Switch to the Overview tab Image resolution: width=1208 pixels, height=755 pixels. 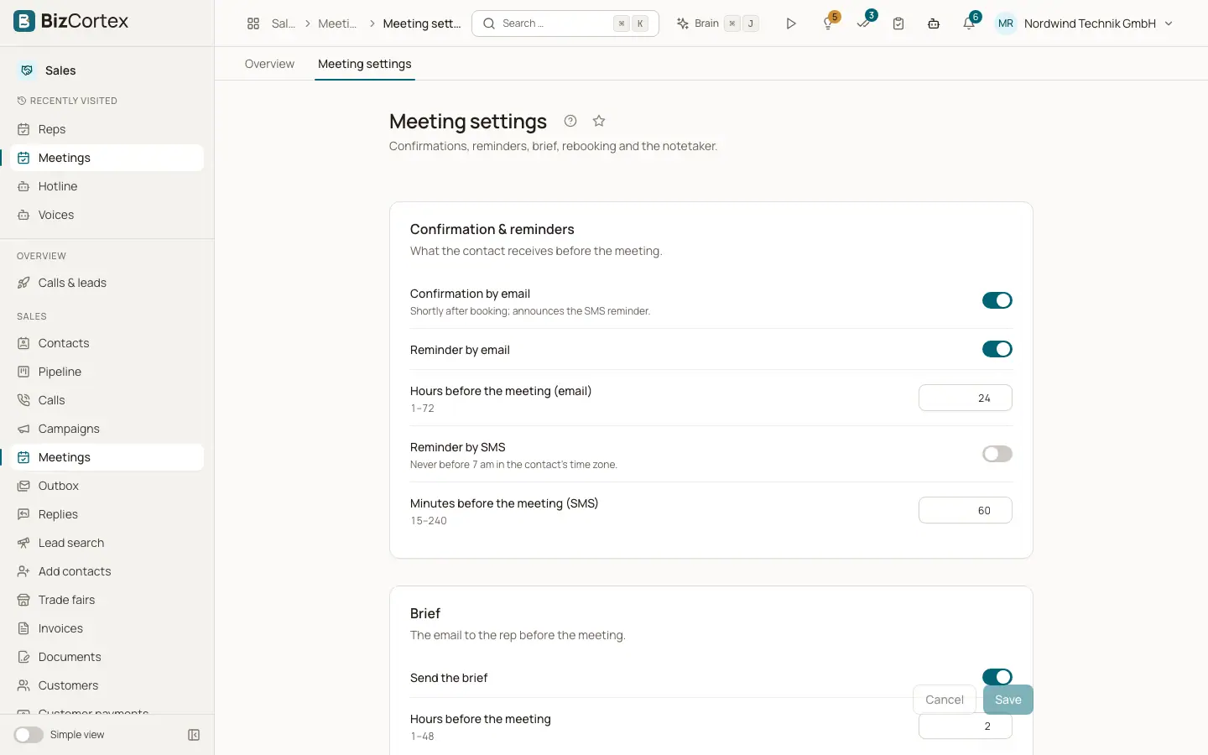tap(269, 64)
